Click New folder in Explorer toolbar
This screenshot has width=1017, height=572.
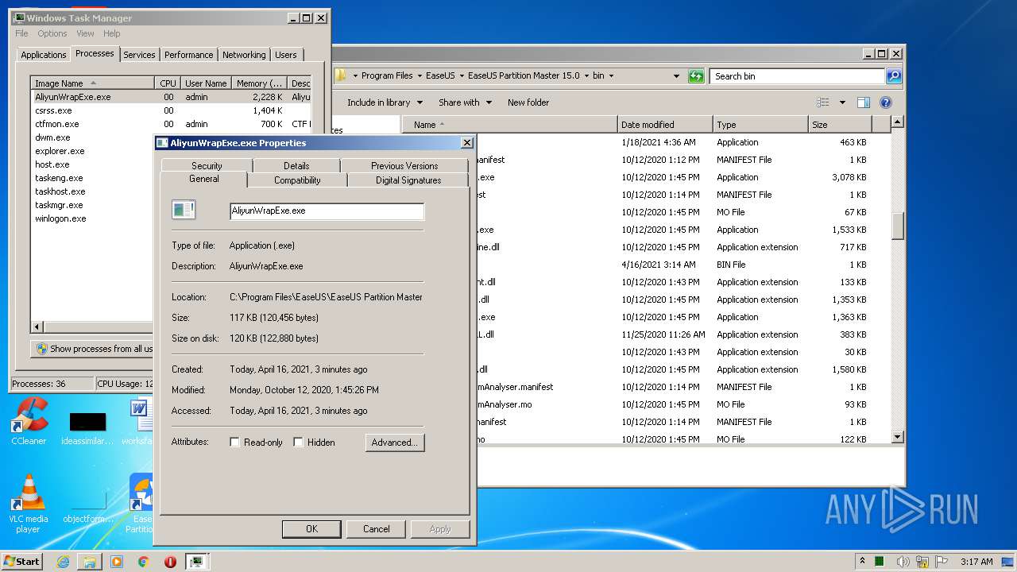528,102
